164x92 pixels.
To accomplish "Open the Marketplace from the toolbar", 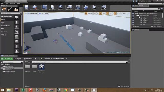I will (52, 8).
